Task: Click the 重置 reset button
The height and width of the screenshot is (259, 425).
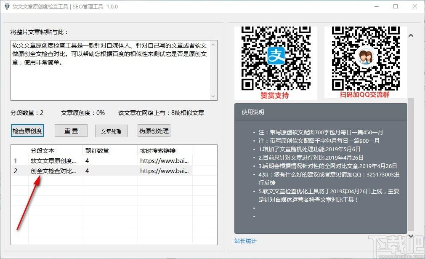Action: pyautogui.click(x=71, y=131)
